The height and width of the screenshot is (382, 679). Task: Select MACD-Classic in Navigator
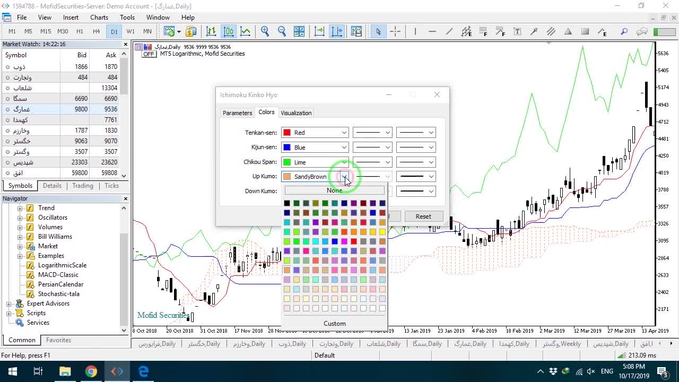pyautogui.click(x=58, y=275)
